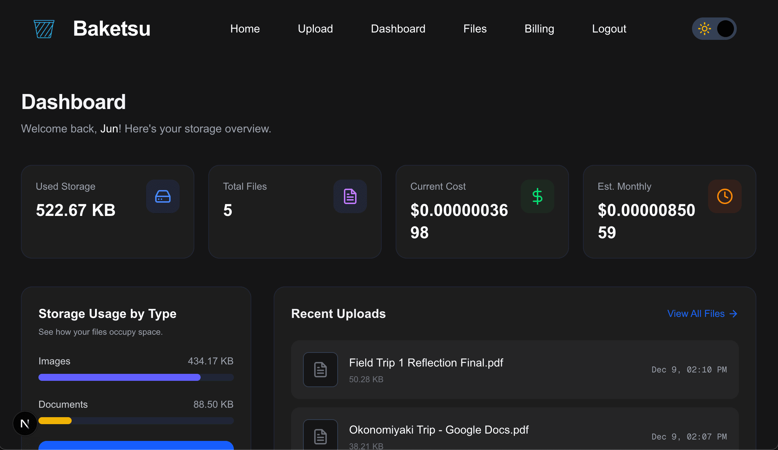Click Logout in the navigation bar
The image size is (778, 450).
pos(609,29)
